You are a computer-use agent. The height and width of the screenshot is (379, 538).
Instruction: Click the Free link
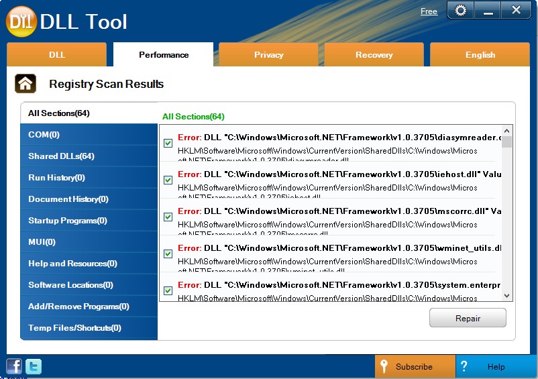pos(429,11)
